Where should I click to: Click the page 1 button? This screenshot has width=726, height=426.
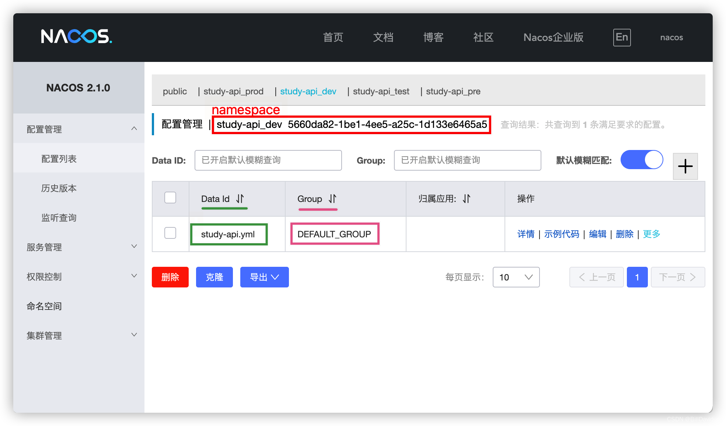coord(637,277)
